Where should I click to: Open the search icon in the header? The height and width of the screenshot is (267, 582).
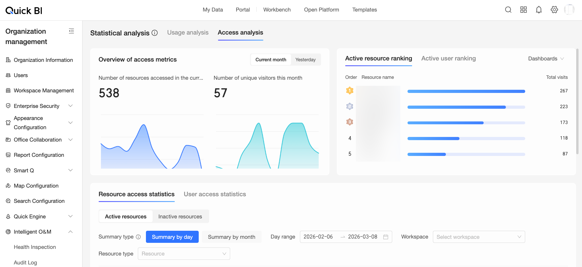(508, 10)
